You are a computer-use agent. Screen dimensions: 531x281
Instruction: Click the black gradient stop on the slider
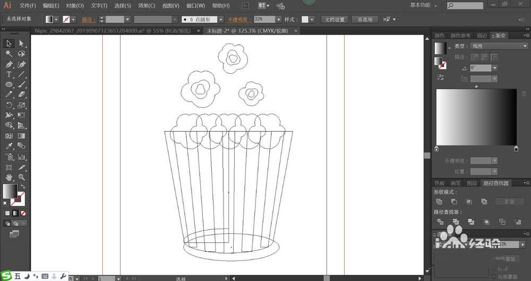pos(516,149)
